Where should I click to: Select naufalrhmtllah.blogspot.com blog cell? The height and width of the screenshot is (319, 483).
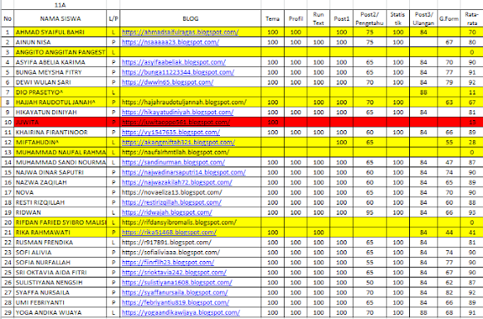pyautogui.click(x=190, y=152)
